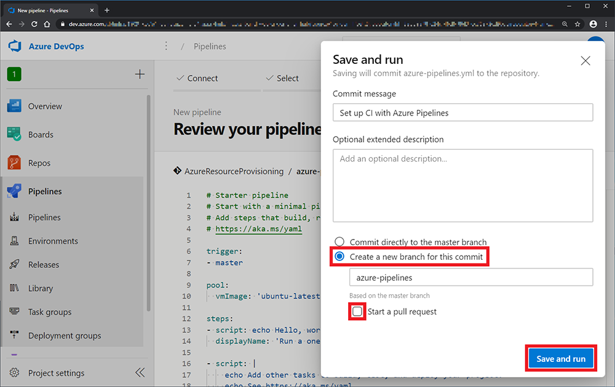Open the Environments icon
The width and height of the screenshot is (615, 387).
(14, 241)
